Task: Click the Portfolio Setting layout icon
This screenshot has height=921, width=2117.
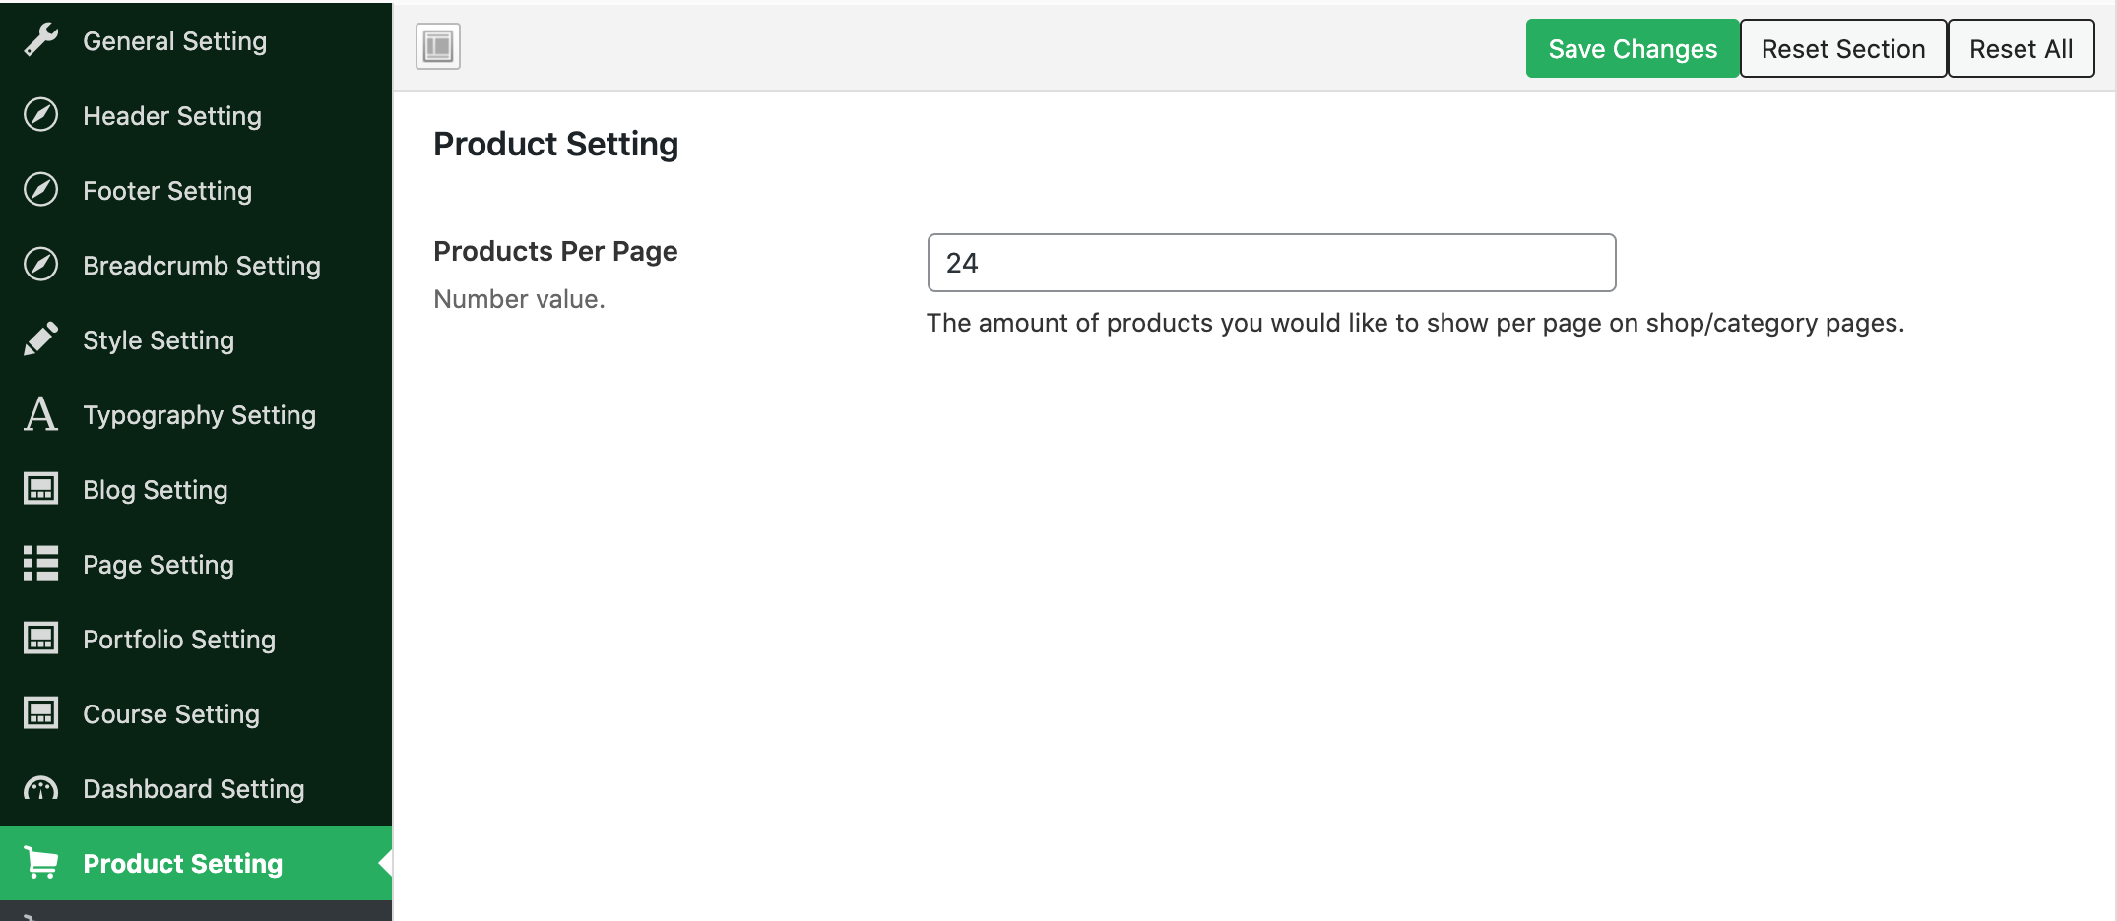Action: [x=41, y=639]
